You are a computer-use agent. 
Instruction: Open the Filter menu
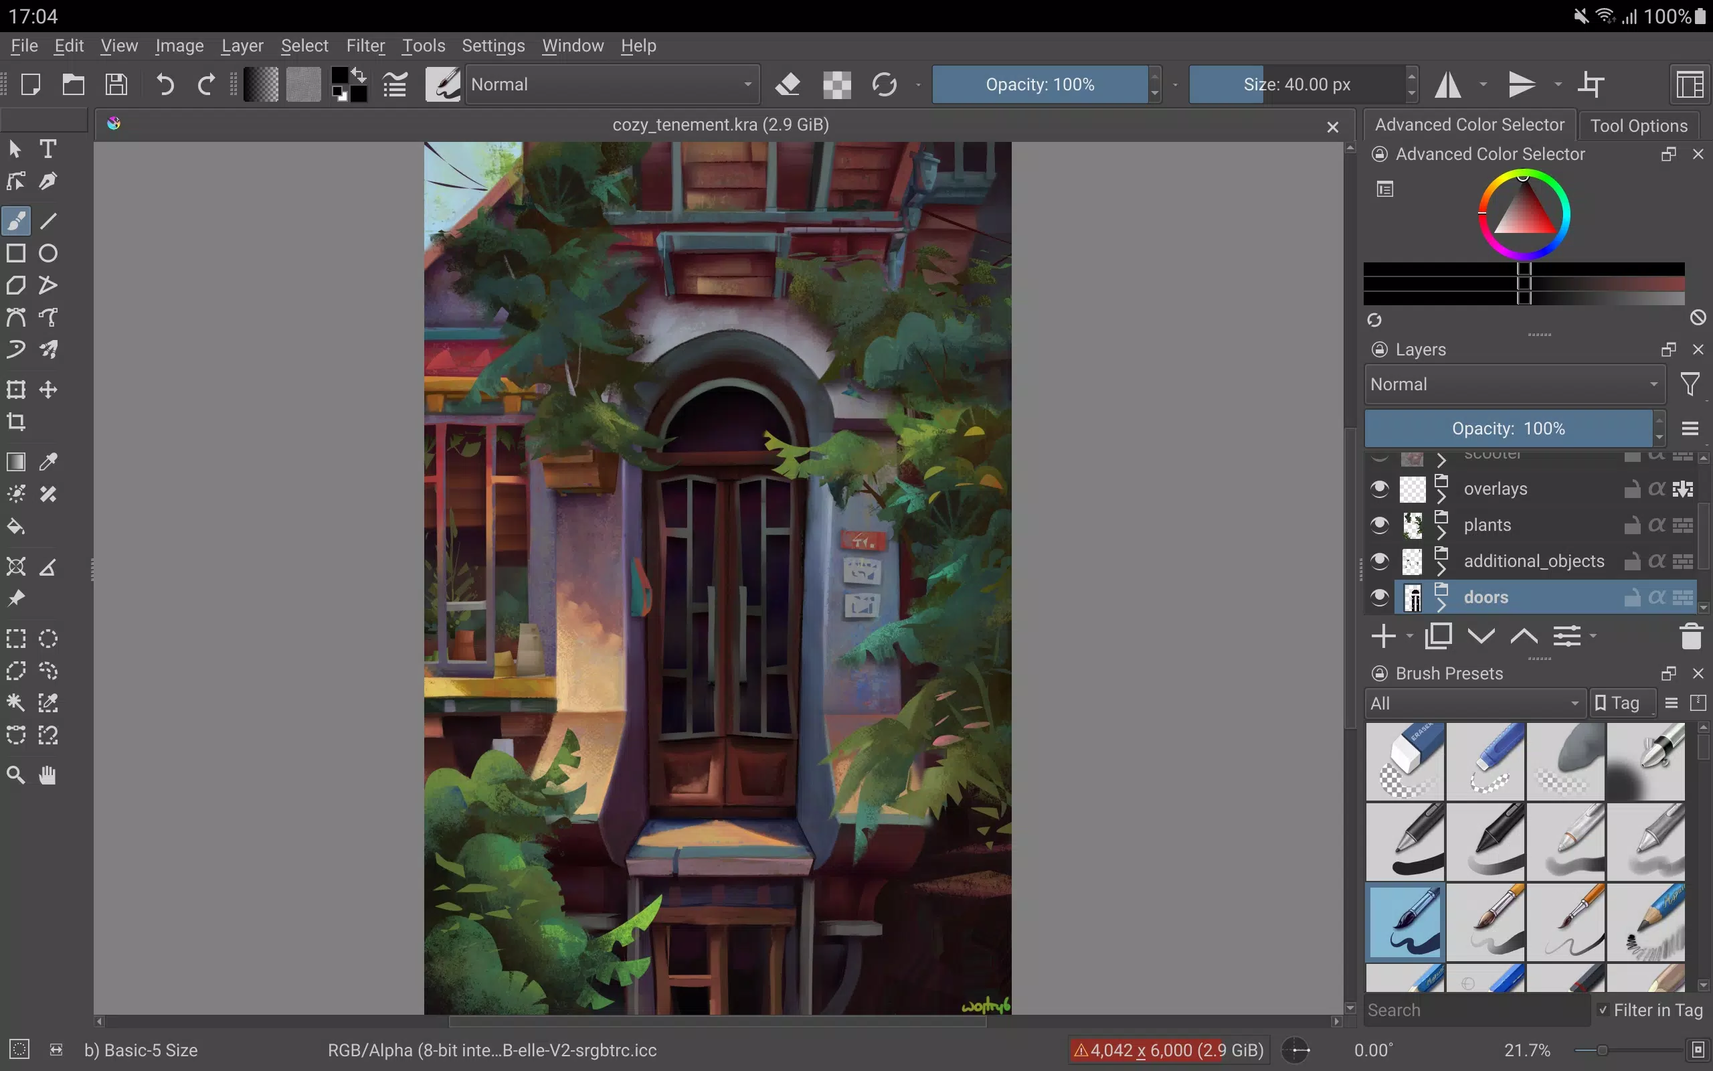click(x=365, y=46)
